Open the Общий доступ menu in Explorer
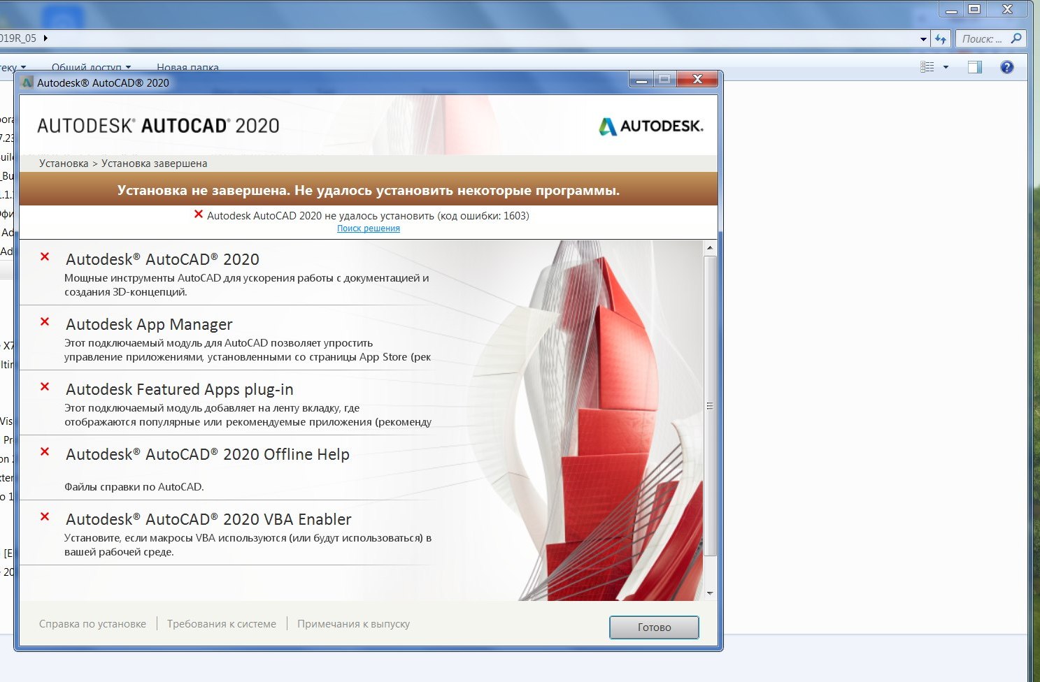 pyautogui.click(x=91, y=67)
